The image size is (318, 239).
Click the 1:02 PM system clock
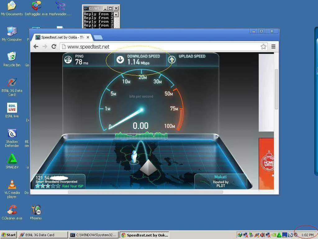pos(307,235)
